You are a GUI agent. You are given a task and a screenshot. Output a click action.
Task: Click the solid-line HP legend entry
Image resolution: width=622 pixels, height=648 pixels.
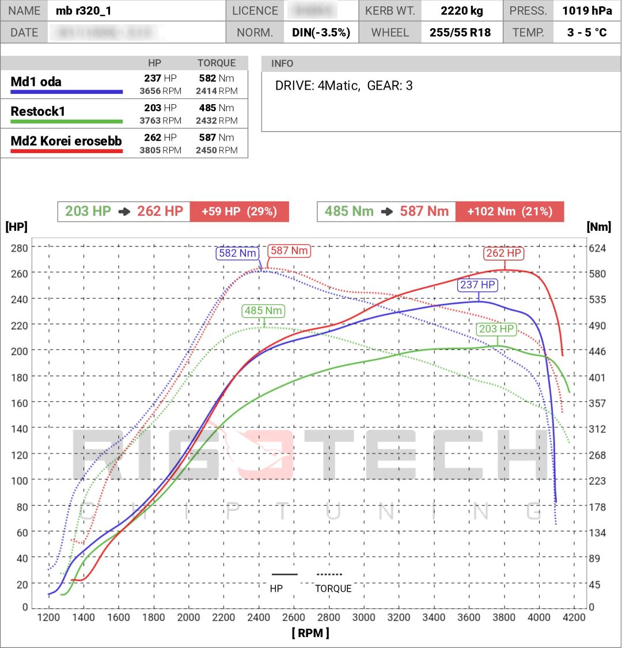point(284,582)
